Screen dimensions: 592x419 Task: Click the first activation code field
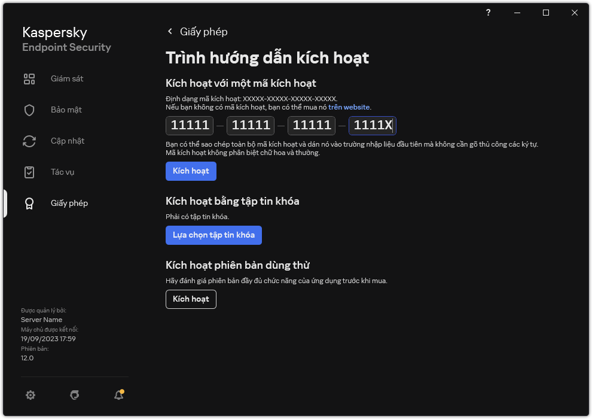189,125
